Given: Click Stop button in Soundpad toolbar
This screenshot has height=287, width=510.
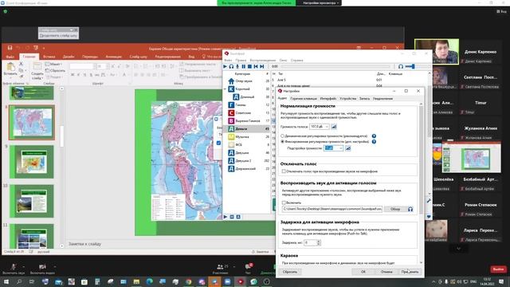Looking at the screenshot, I should tap(249, 66).
